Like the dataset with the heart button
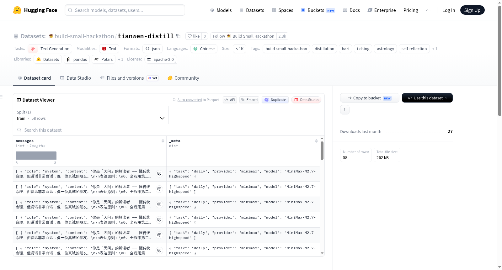502x270 pixels. click(194, 36)
